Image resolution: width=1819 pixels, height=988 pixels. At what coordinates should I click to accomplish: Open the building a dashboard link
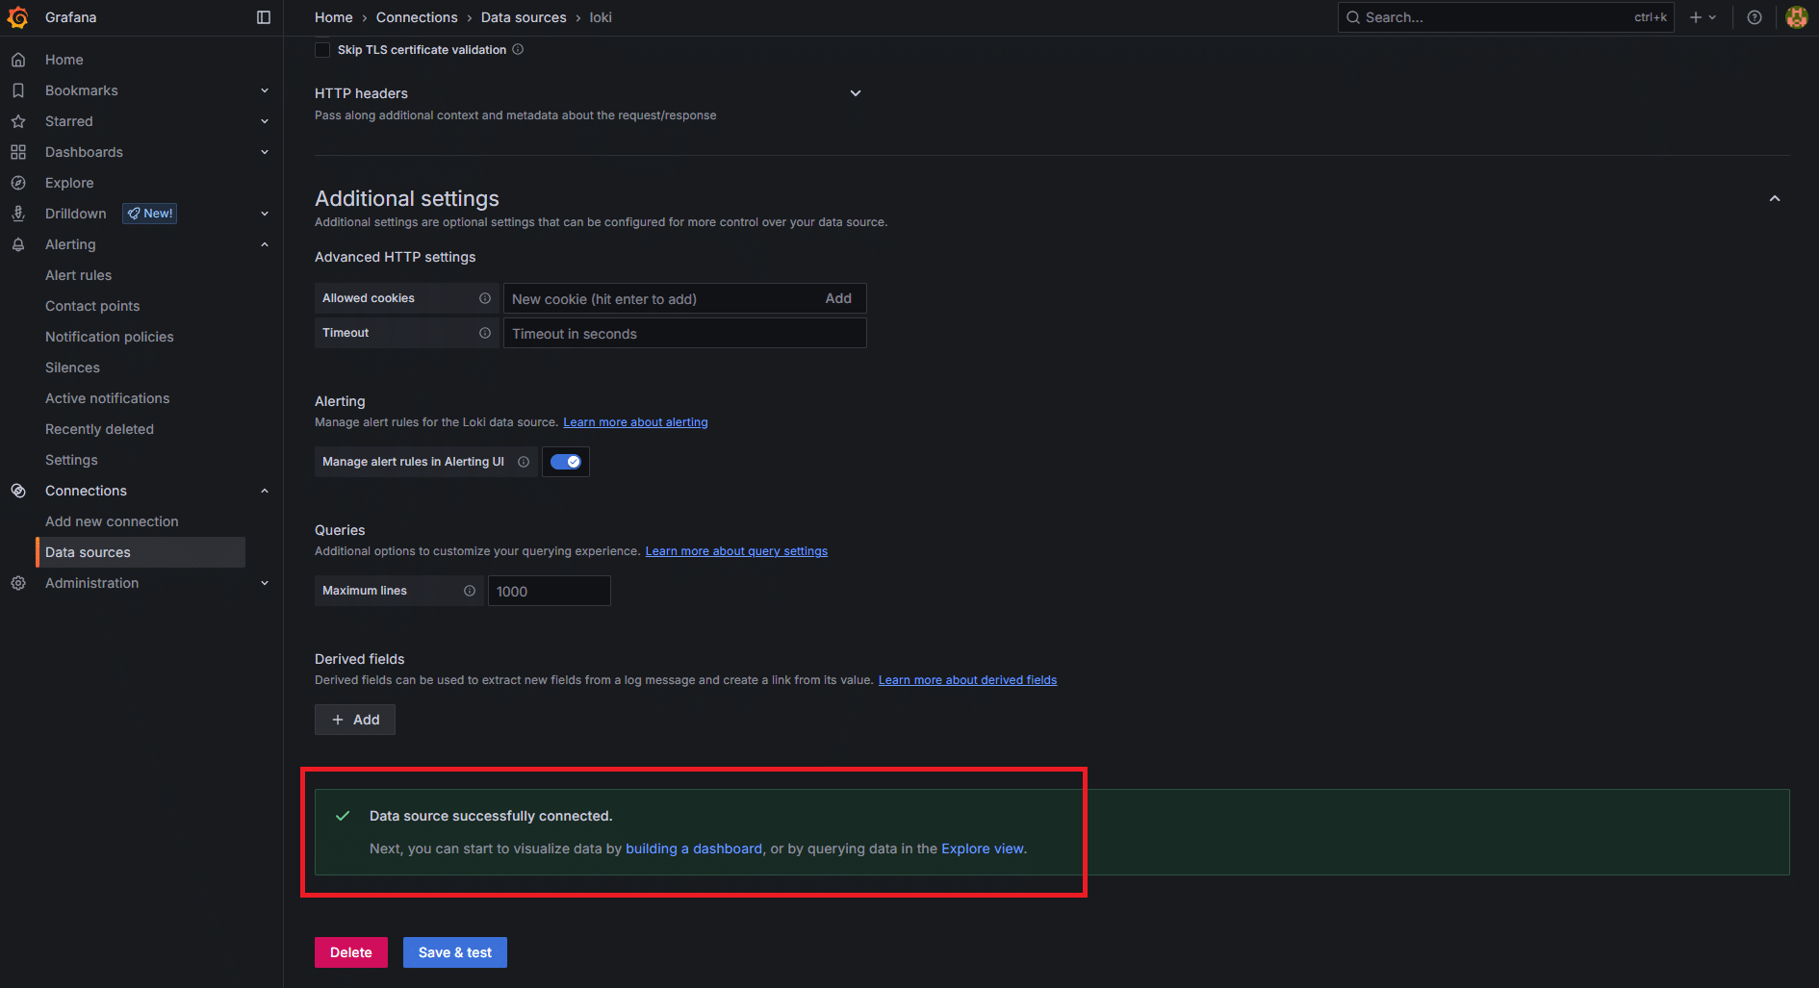click(x=694, y=849)
